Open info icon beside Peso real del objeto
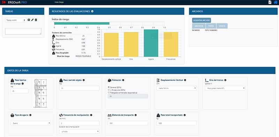The height and width of the screenshot is (137, 279). pos(84,80)
